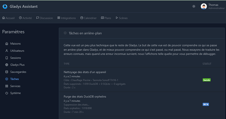Screen dimensions: 226x119
Task: Click the Gladys Assistant logo icon
Action: tap(5, 7)
